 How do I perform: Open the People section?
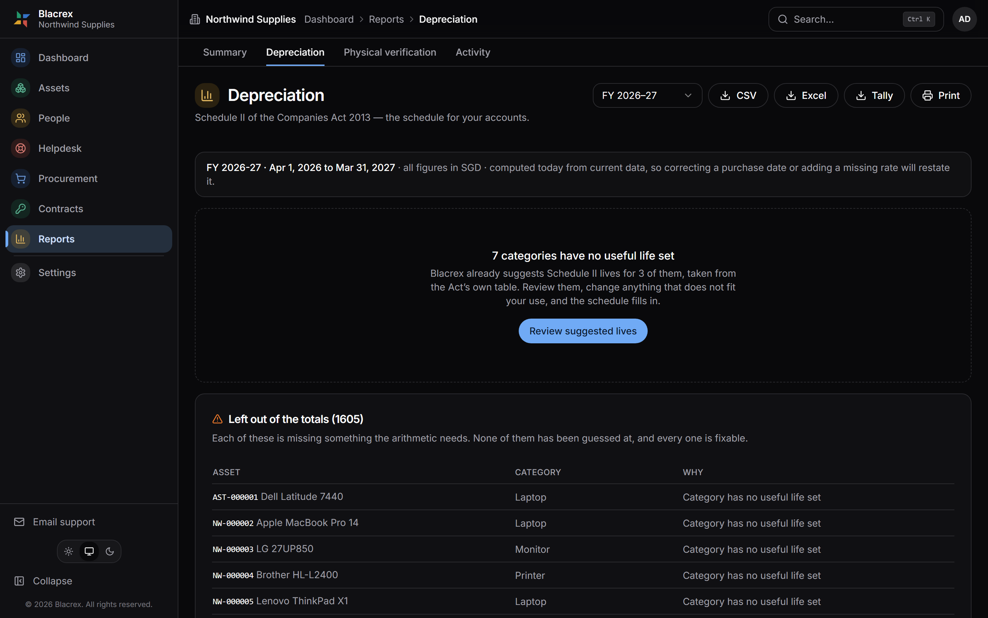89,118
